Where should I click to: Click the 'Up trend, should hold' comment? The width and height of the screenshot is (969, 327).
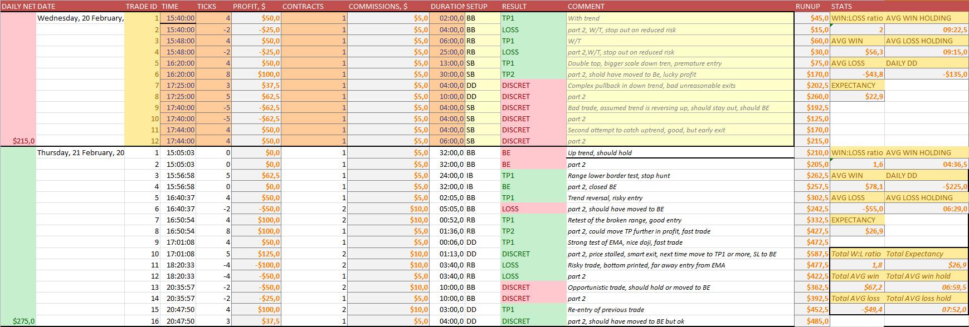(680, 152)
